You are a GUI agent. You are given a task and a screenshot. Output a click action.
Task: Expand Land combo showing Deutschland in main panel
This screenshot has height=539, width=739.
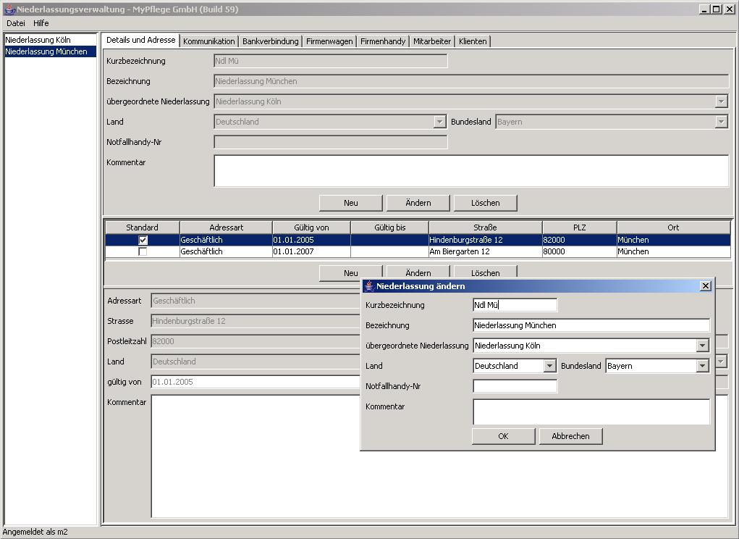tap(439, 122)
